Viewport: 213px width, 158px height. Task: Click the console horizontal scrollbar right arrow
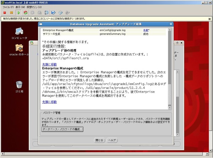207,154
